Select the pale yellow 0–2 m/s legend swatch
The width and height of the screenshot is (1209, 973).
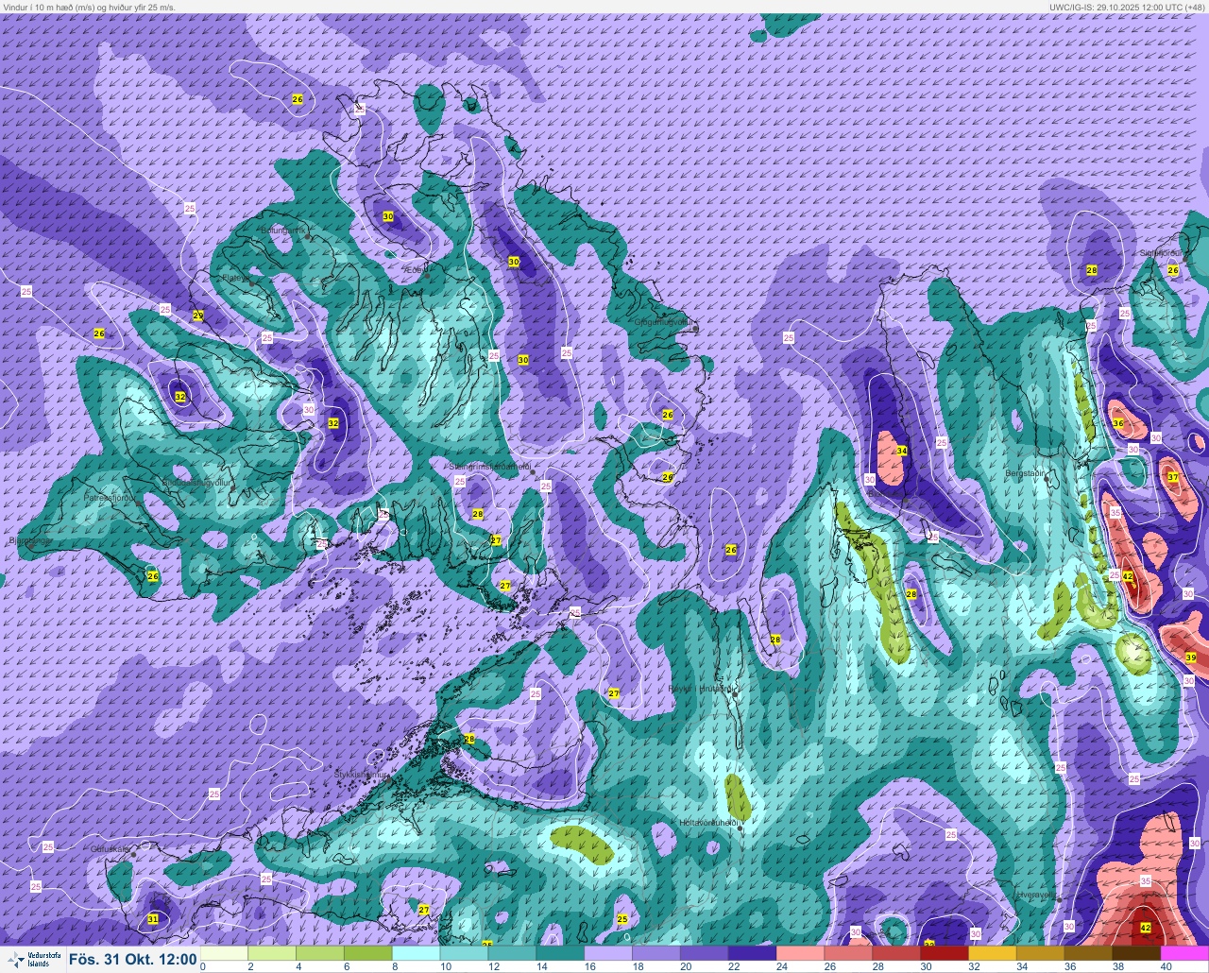[x=225, y=953]
